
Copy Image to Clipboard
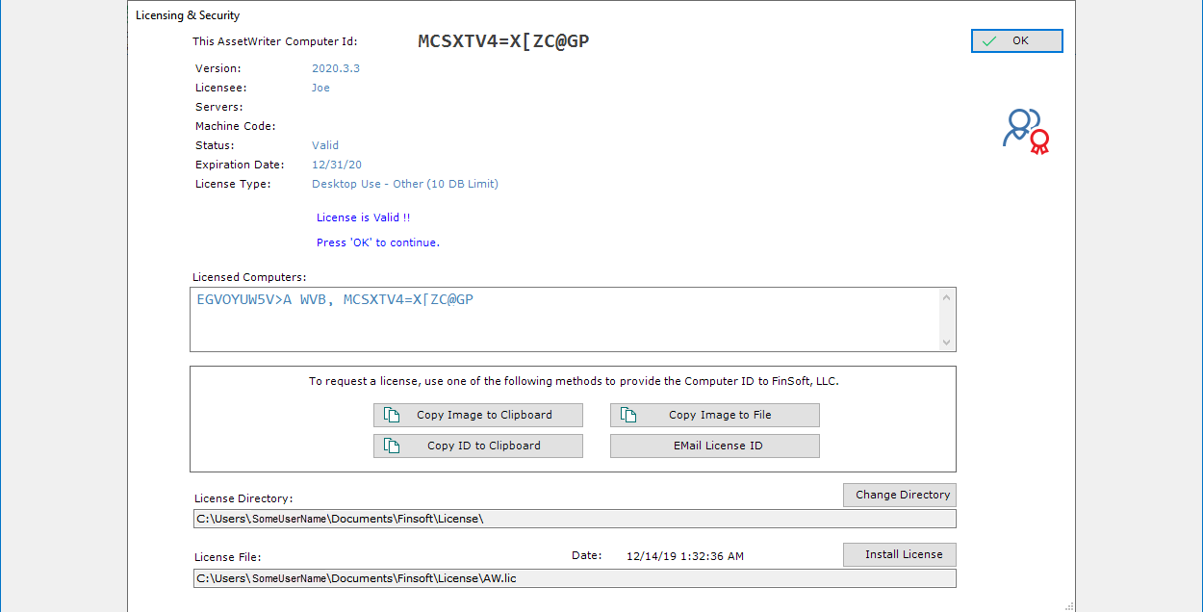[x=478, y=415]
